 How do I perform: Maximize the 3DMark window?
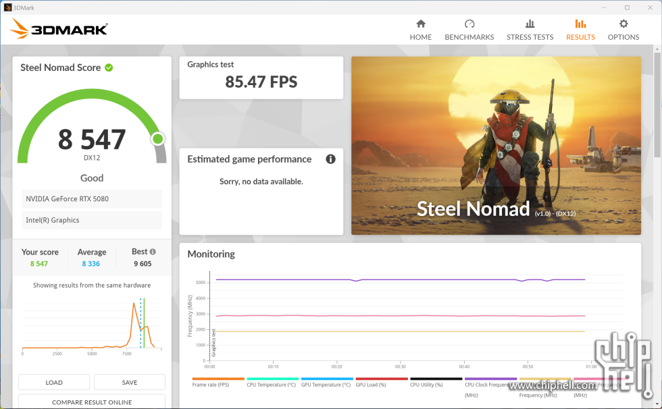627,7
